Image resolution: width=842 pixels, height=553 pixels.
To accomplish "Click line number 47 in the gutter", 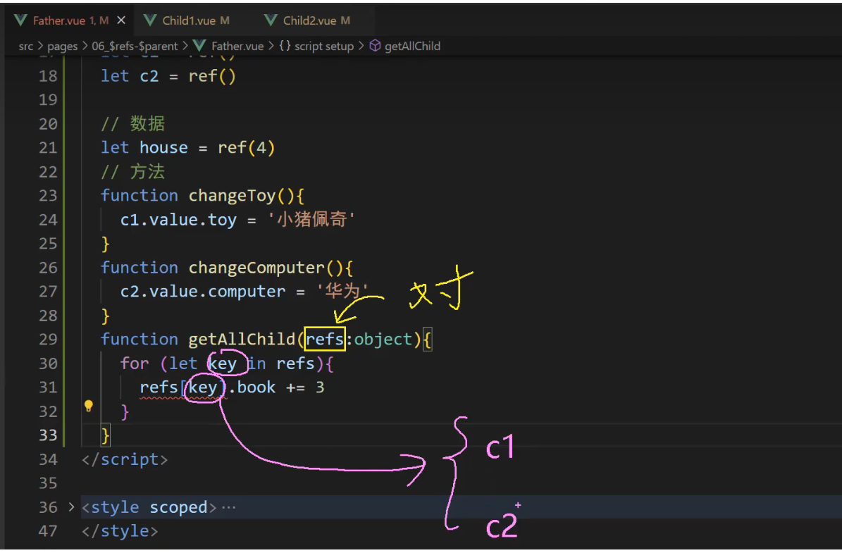I will point(48,531).
